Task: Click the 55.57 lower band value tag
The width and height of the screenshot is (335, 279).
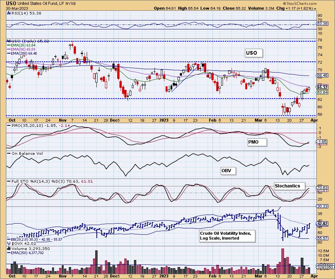Action: coord(322,238)
